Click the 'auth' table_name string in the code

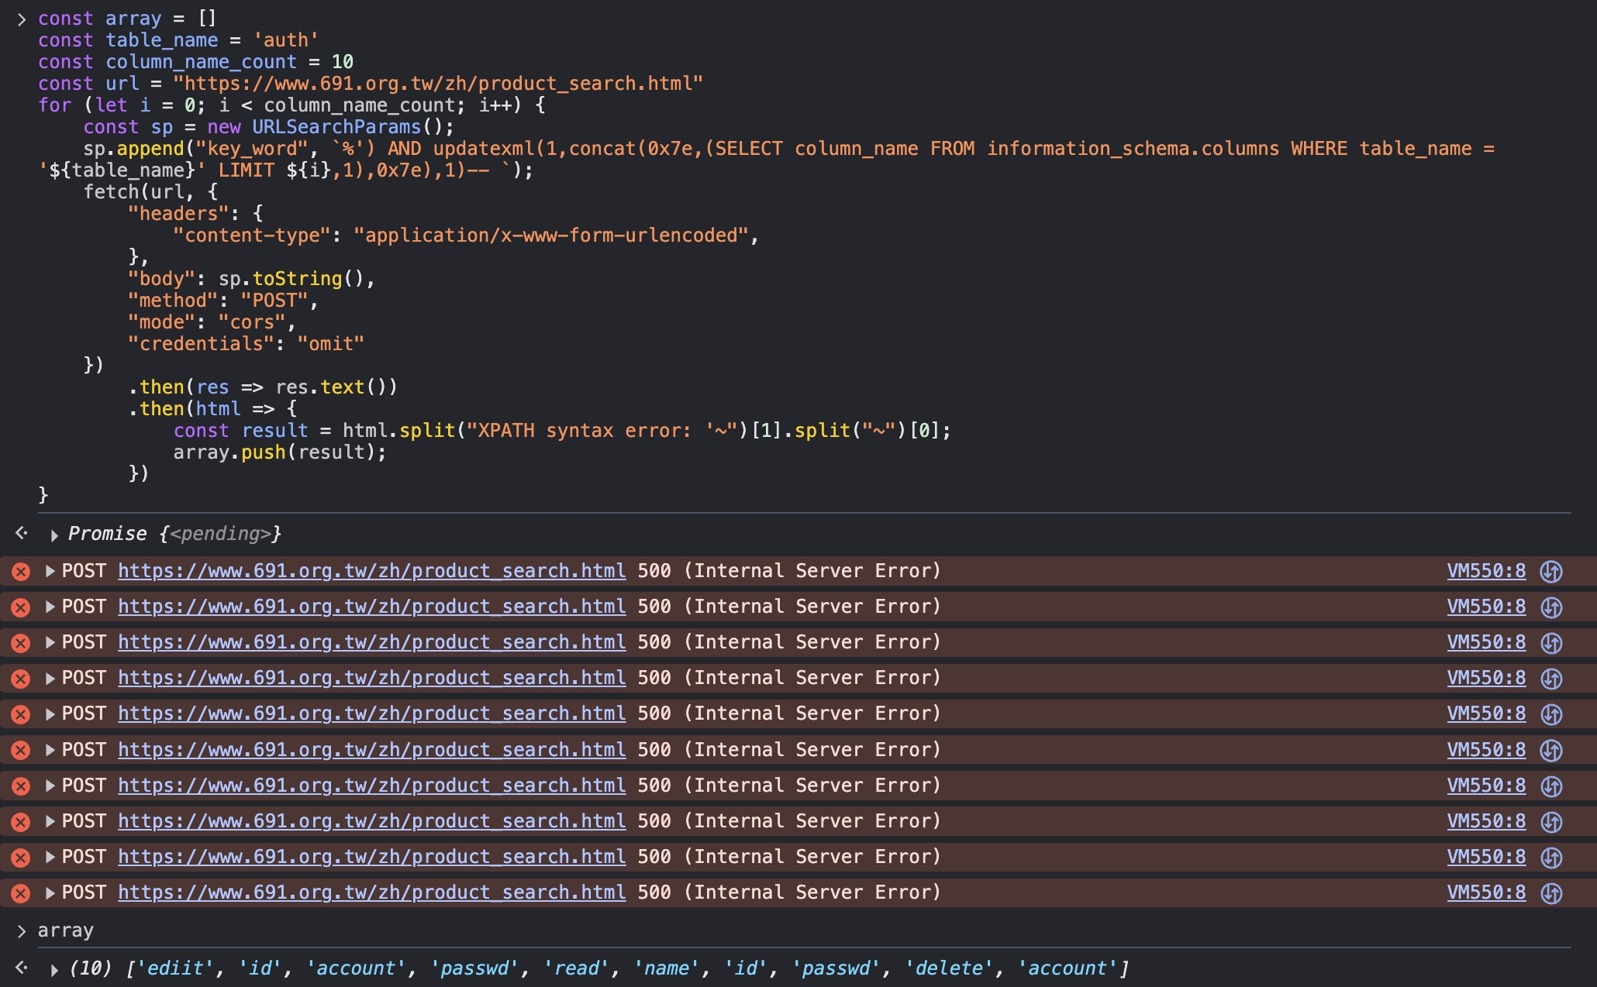[x=286, y=40]
